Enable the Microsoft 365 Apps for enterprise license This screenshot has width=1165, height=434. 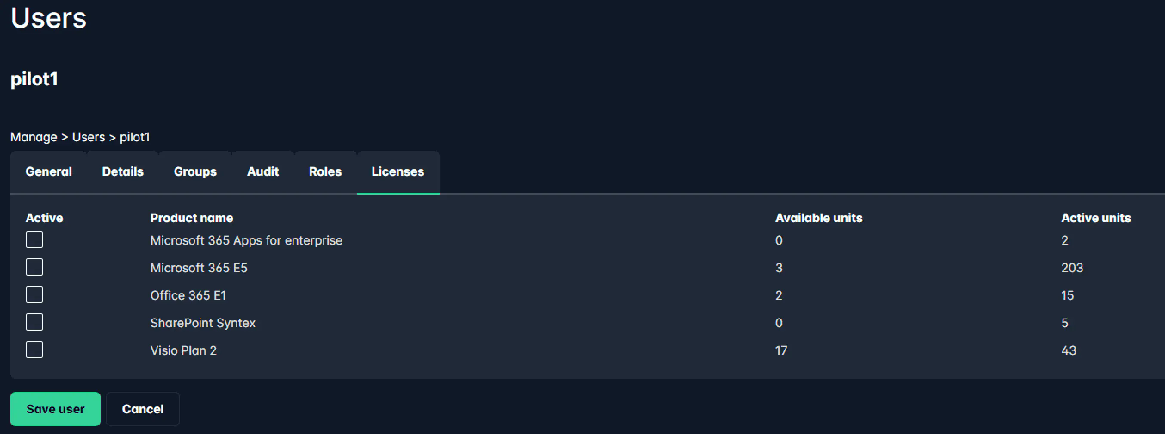coord(34,239)
